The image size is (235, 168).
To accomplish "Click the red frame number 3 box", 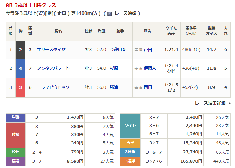I will (20, 87).
